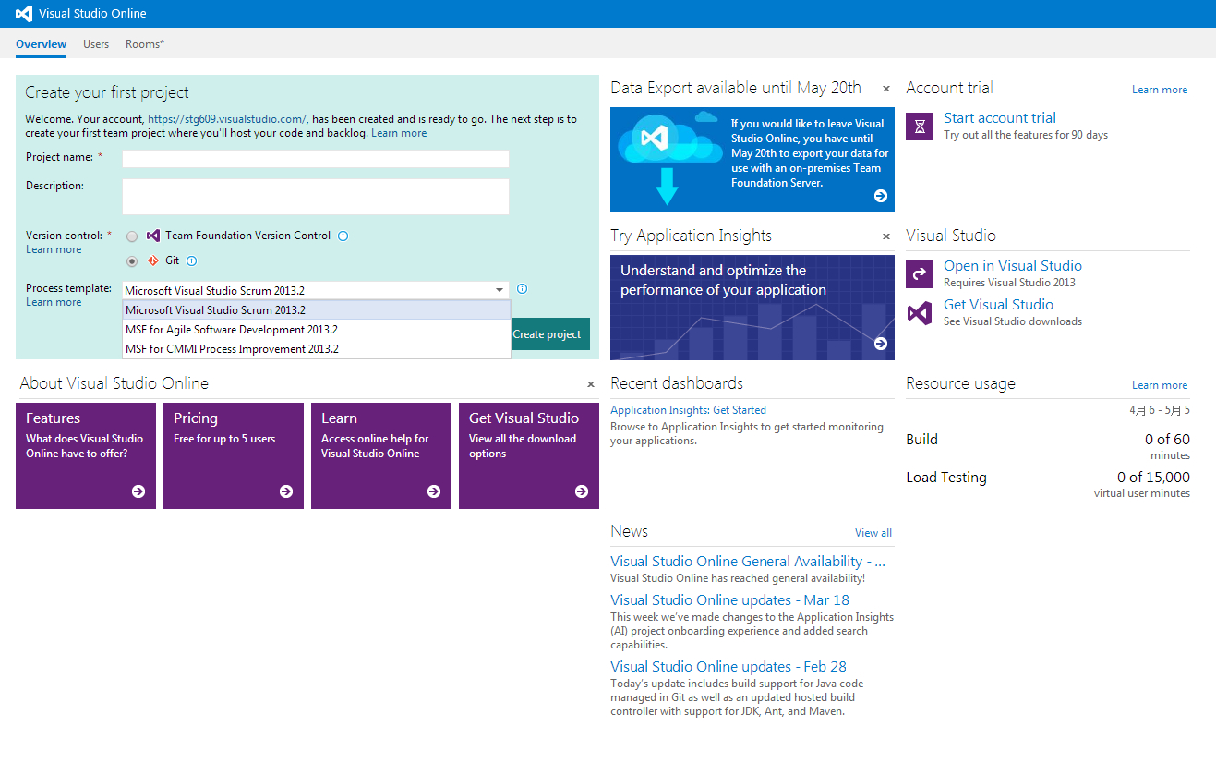Close the About Visual Studio Online section
Image resolution: width=1216 pixels, height=763 pixels.
pos(591,384)
